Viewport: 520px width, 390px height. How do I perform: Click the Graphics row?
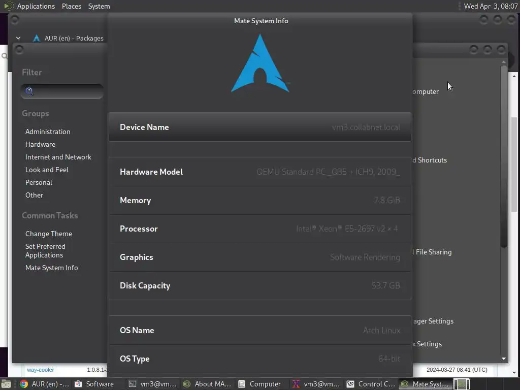pyautogui.click(x=260, y=257)
